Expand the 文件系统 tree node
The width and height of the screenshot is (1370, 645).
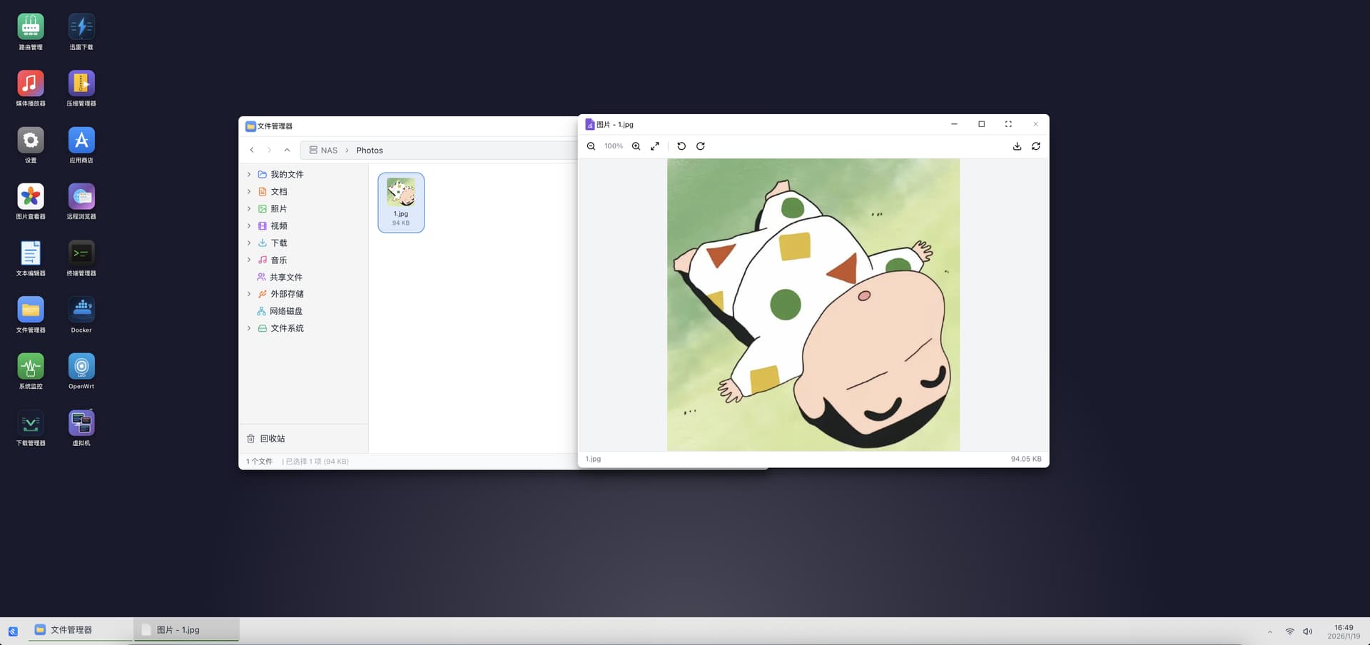click(249, 328)
